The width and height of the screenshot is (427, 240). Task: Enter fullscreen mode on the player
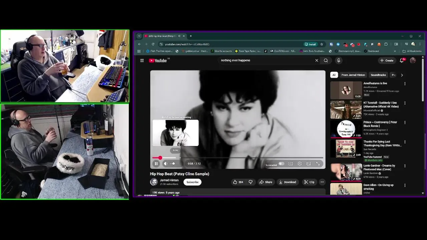[x=318, y=164]
